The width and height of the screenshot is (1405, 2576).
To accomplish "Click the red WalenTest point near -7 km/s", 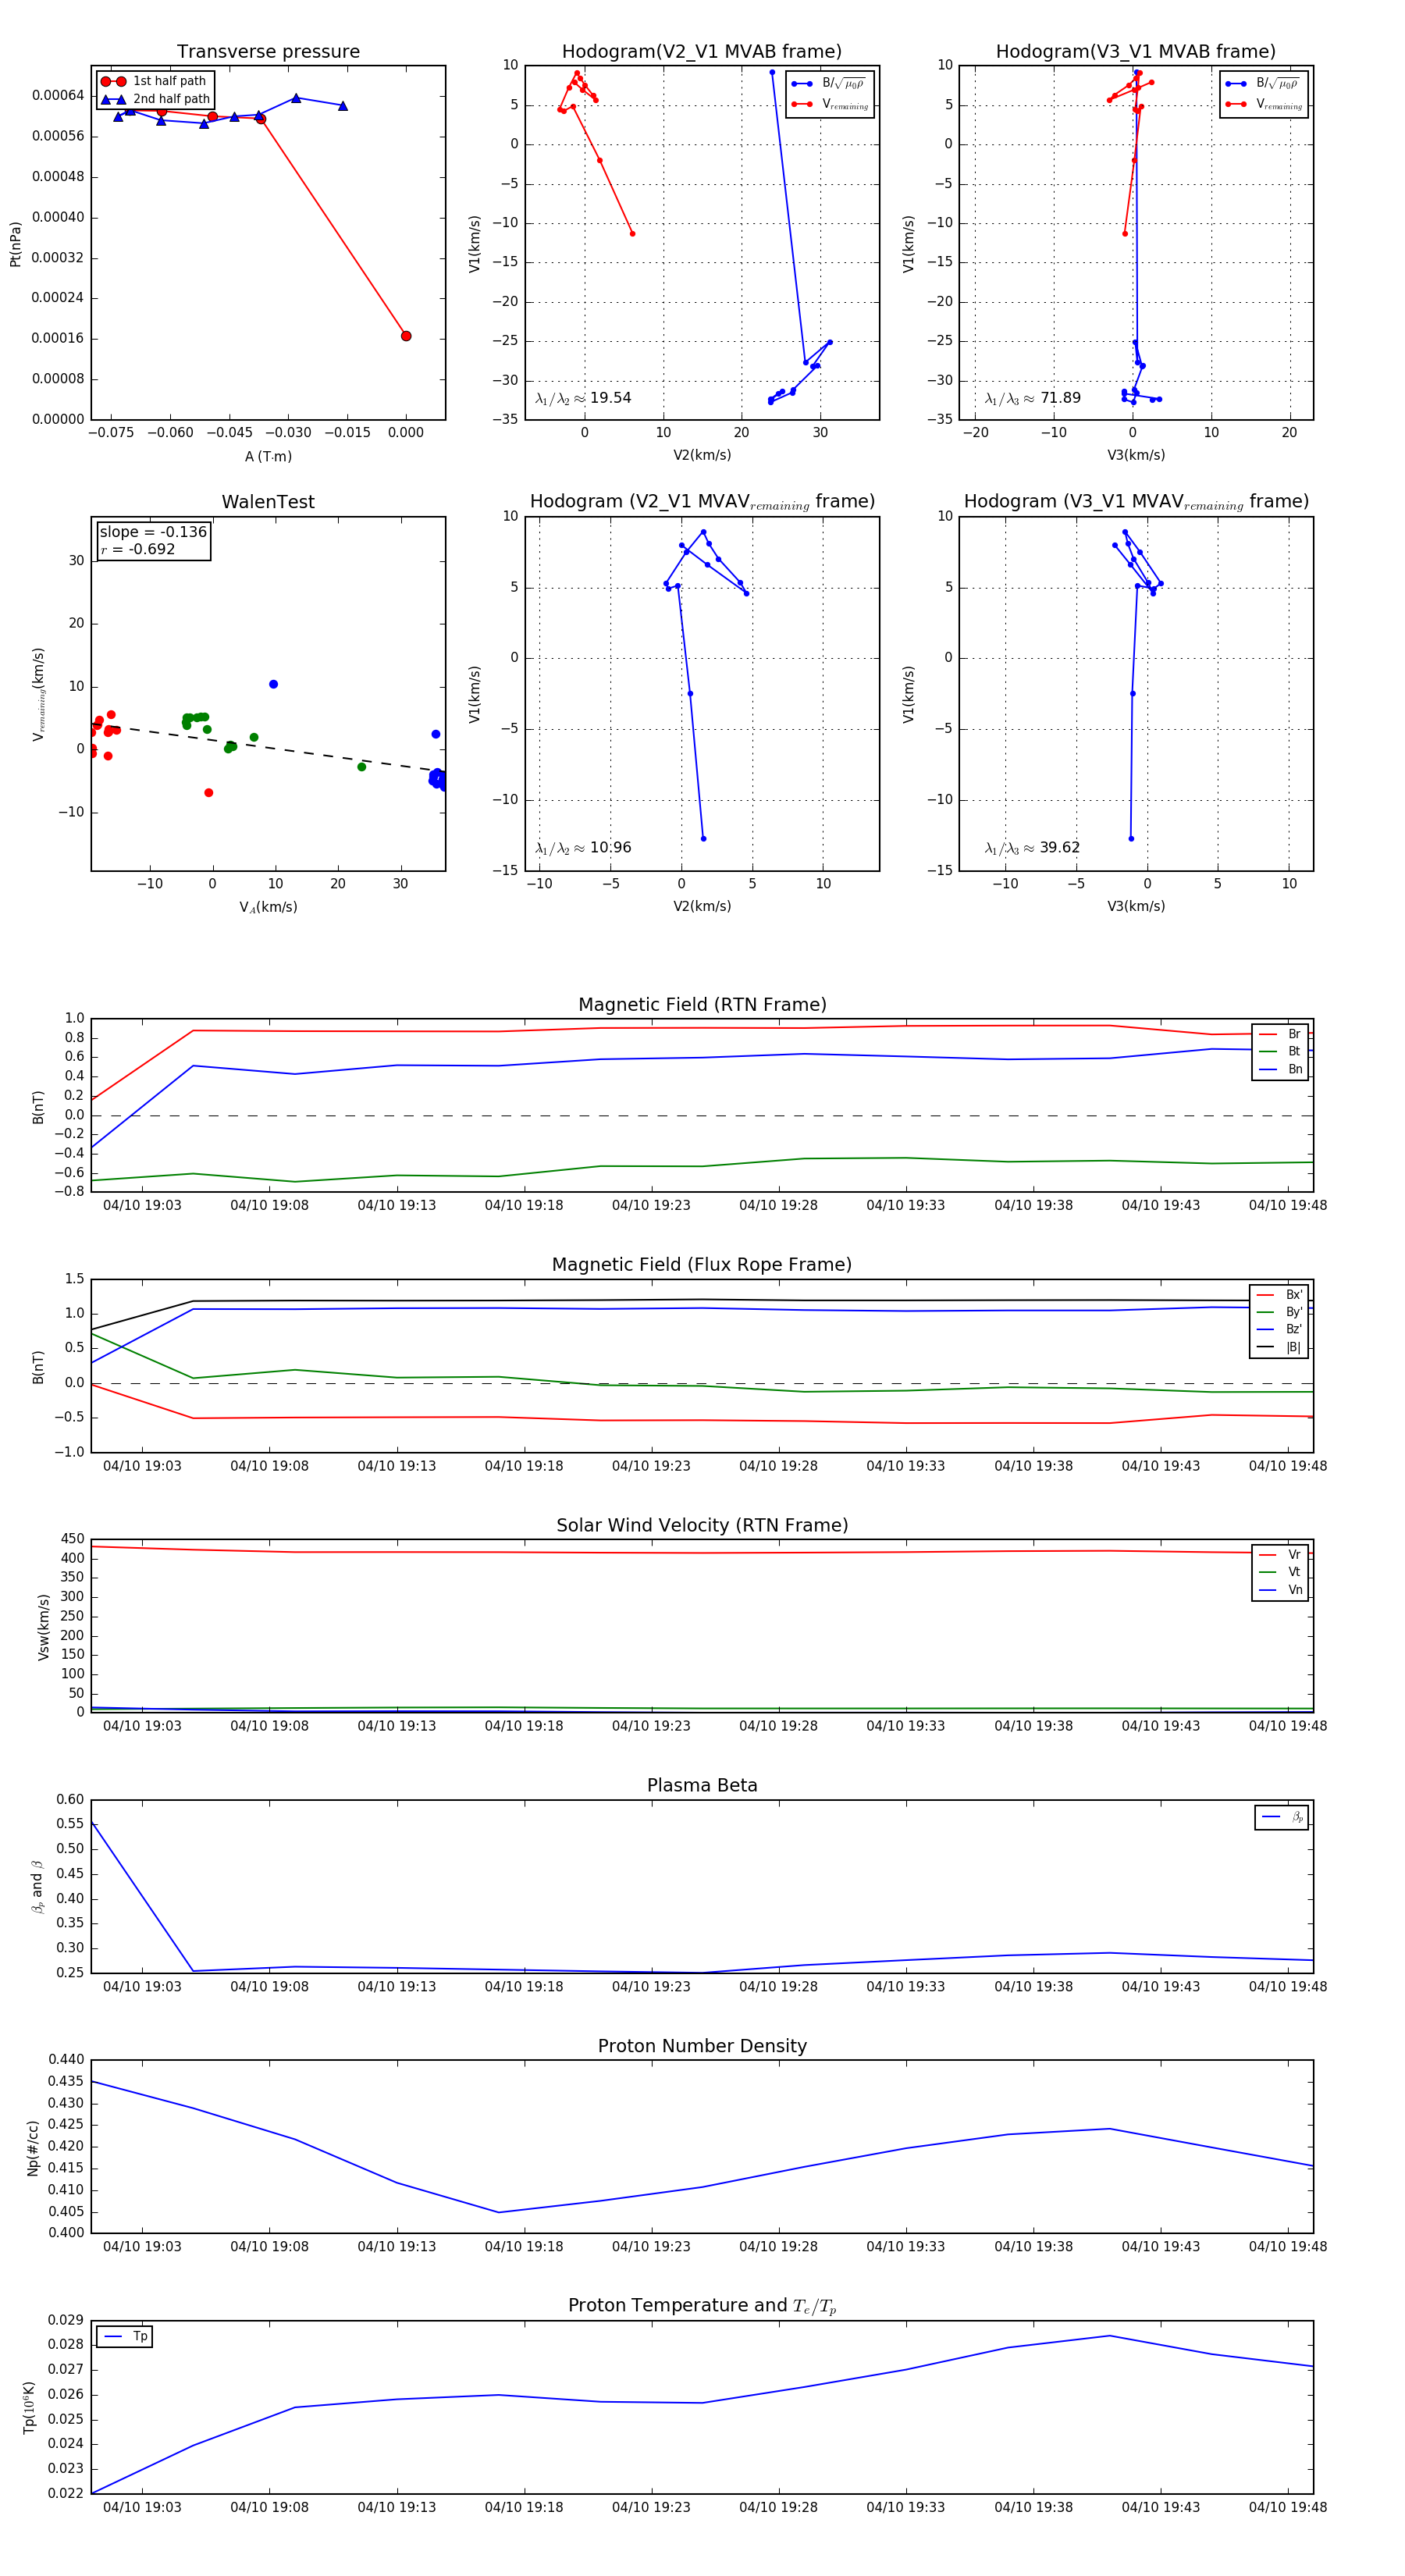I will coord(208,793).
